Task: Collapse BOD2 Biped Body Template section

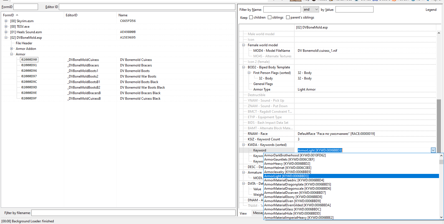Action: (x=243, y=67)
